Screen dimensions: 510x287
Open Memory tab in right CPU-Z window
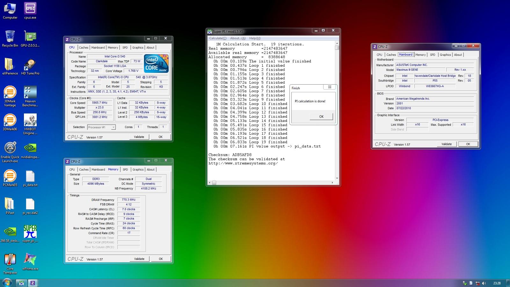[420, 55]
